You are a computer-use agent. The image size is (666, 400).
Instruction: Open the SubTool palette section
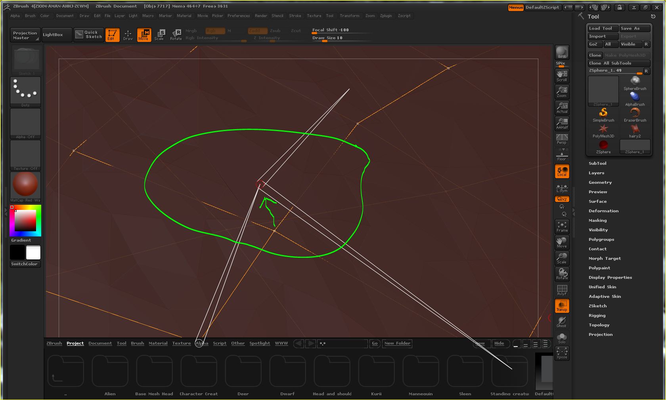click(x=597, y=163)
